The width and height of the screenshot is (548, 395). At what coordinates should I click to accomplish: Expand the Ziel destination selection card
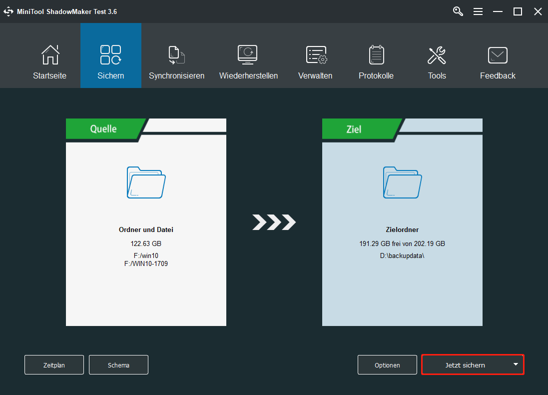pos(402,222)
